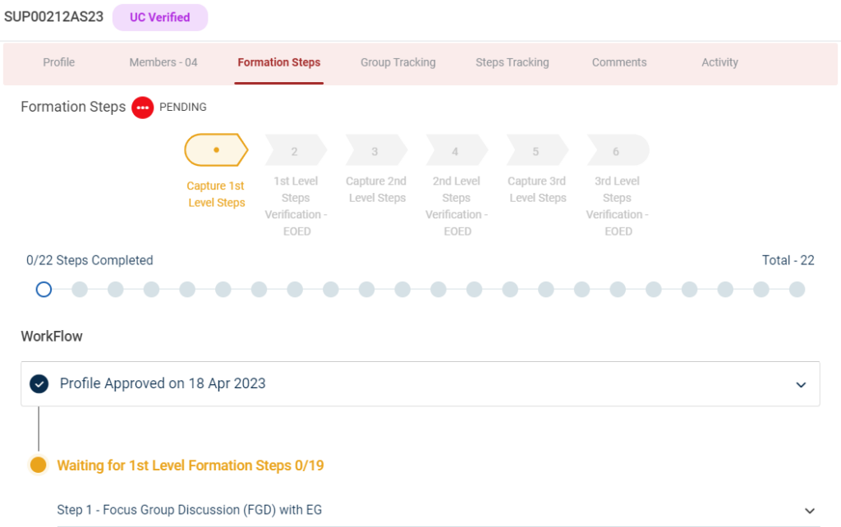Switch to the Members - 04 tab
The height and width of the screenshot is (527, 841).
point(163,62)
